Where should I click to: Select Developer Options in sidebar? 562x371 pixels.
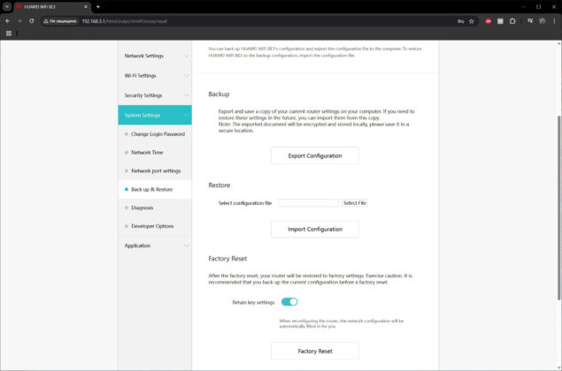tap(152, 226)
